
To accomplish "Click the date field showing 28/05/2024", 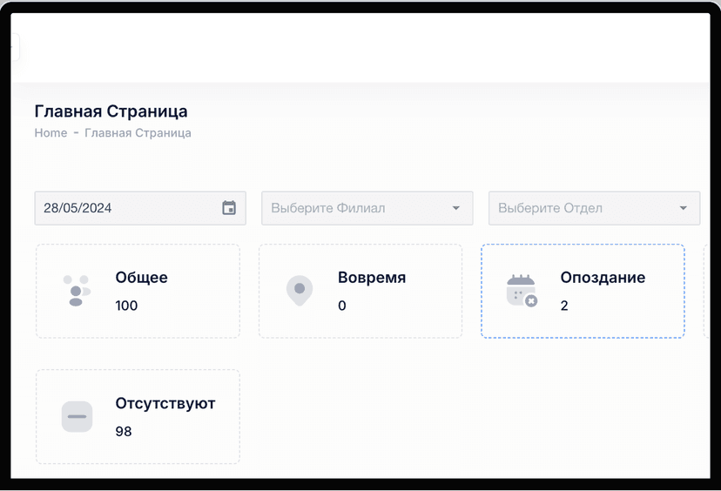I will coord(140,208).
